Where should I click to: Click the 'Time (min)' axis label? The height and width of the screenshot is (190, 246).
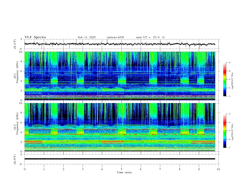[124, 172]
